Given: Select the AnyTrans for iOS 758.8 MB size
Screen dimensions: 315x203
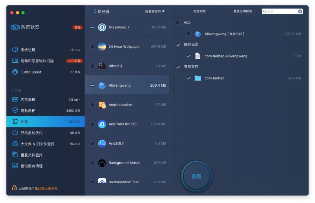Looking at the screenshot, I should [x=158, y=124].
